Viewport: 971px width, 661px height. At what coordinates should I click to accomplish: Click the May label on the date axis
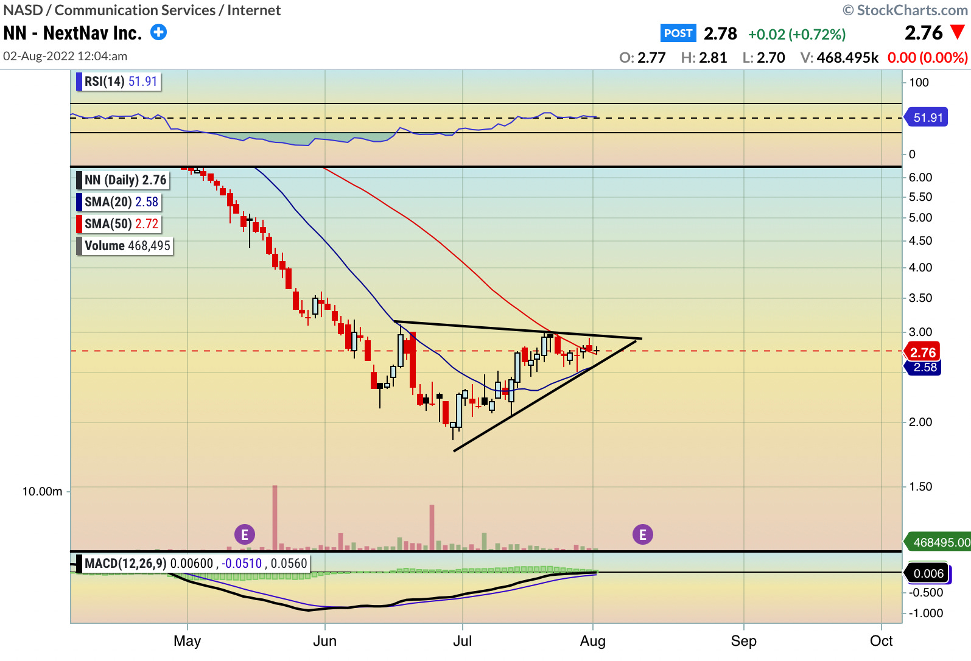(187, 641)
